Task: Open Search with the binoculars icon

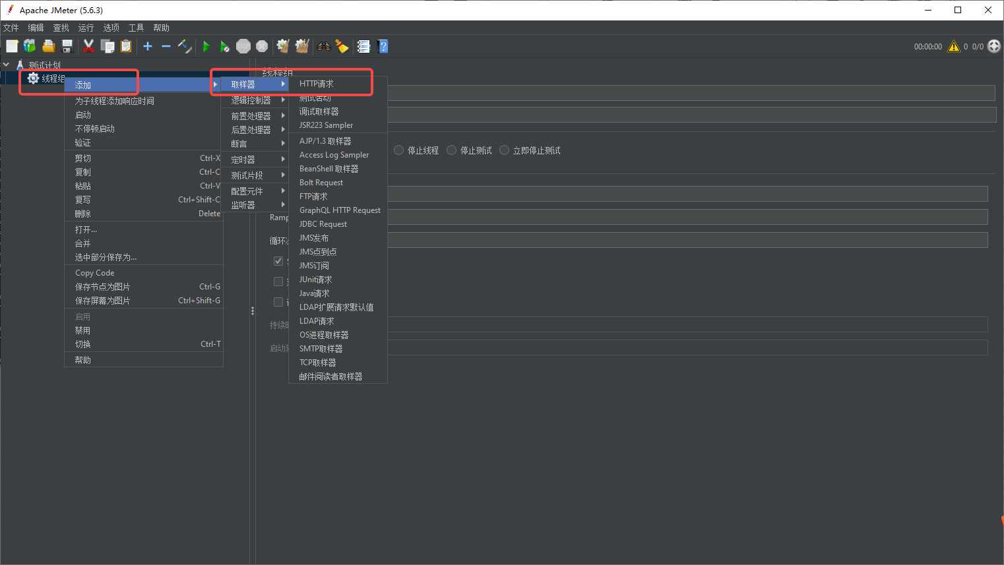Action: click(x=323, y=46)
